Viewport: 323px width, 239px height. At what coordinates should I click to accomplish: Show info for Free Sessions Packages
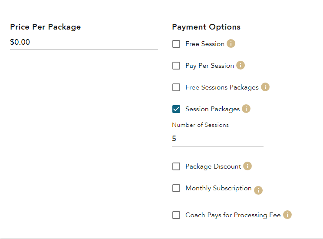(x=265, y=87)
